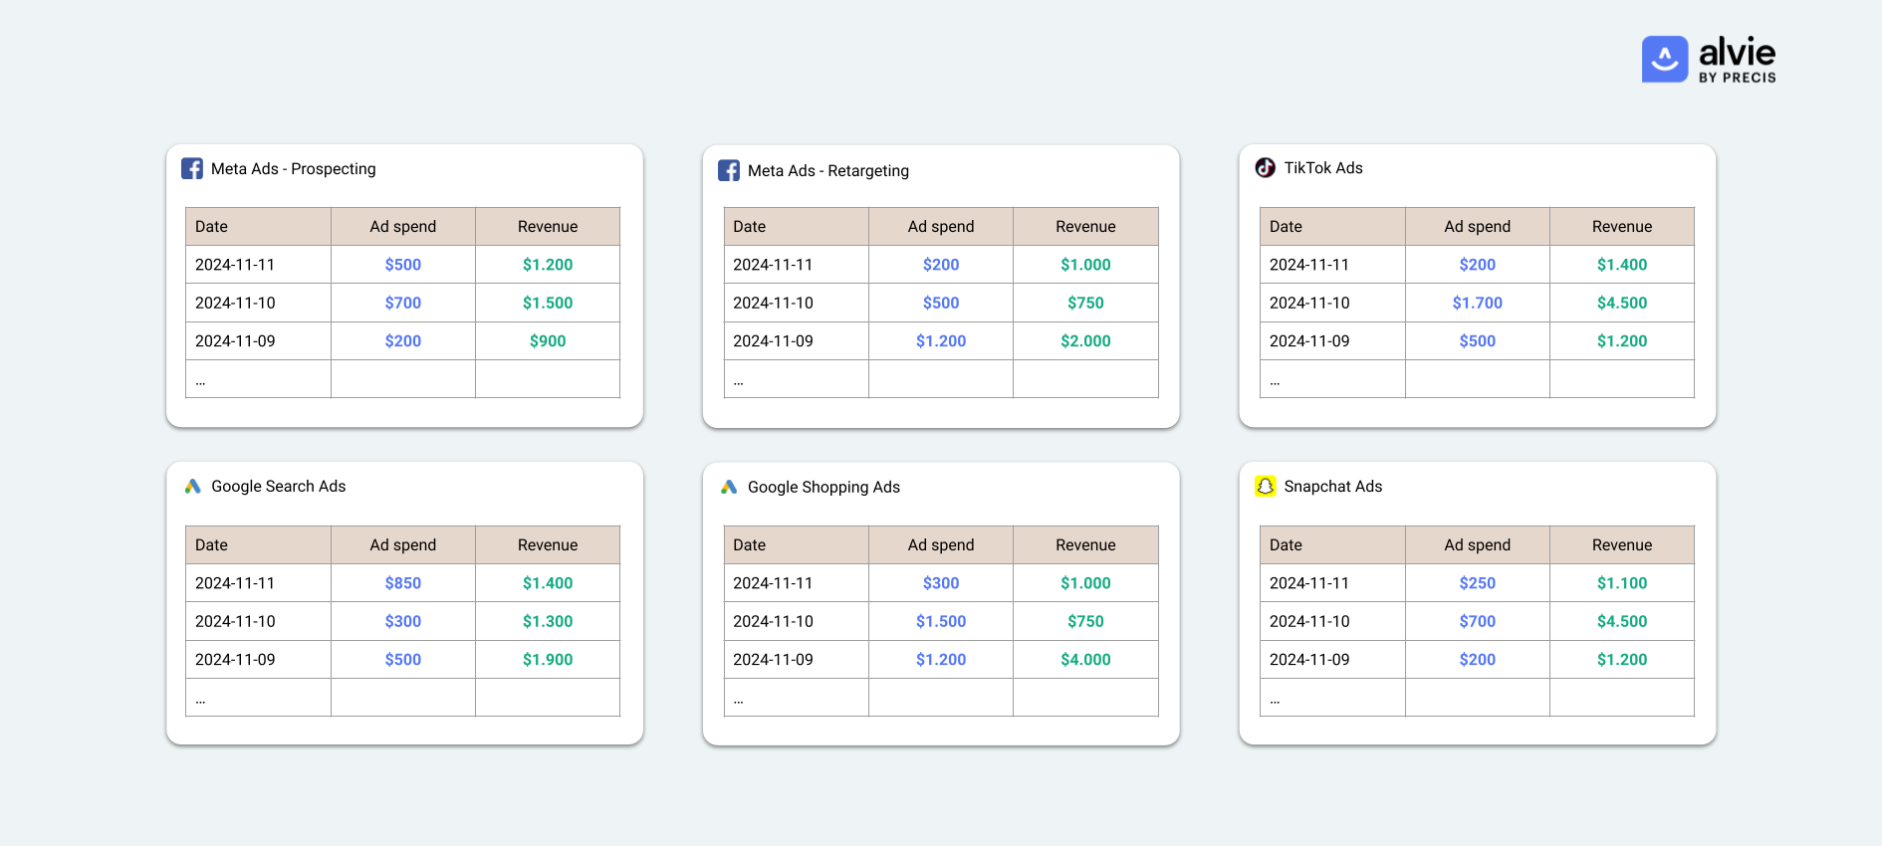
Task: Click $1.500 ad spend in Google Shopping table
Action: [x=941, y=621]
